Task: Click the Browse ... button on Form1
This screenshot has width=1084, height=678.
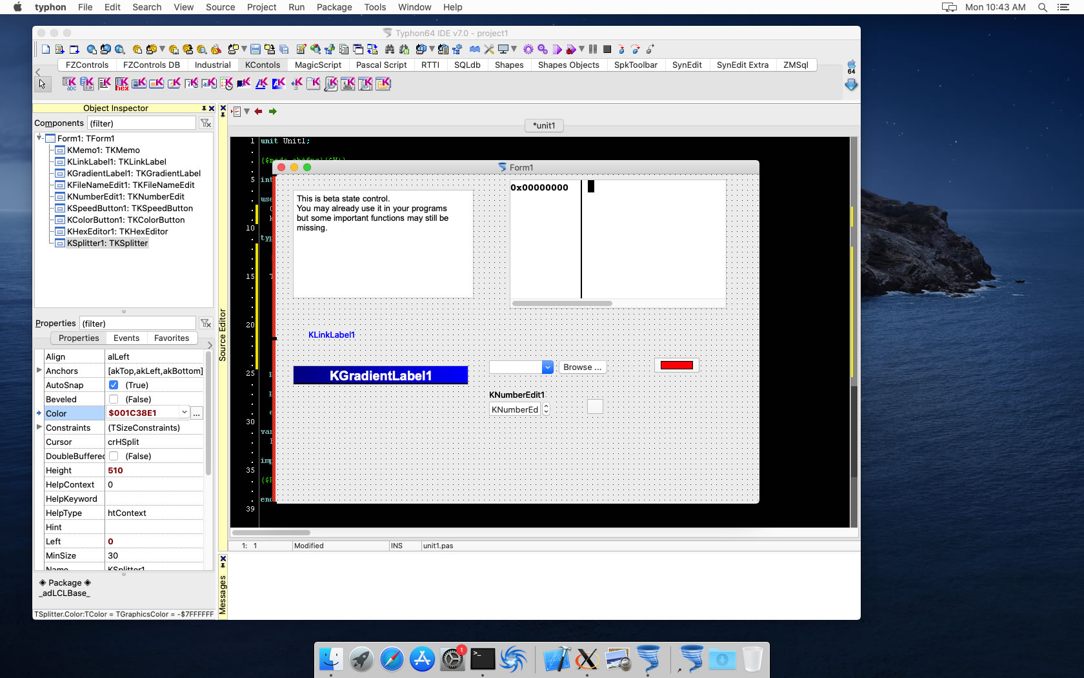Action: tap(582, 367)
